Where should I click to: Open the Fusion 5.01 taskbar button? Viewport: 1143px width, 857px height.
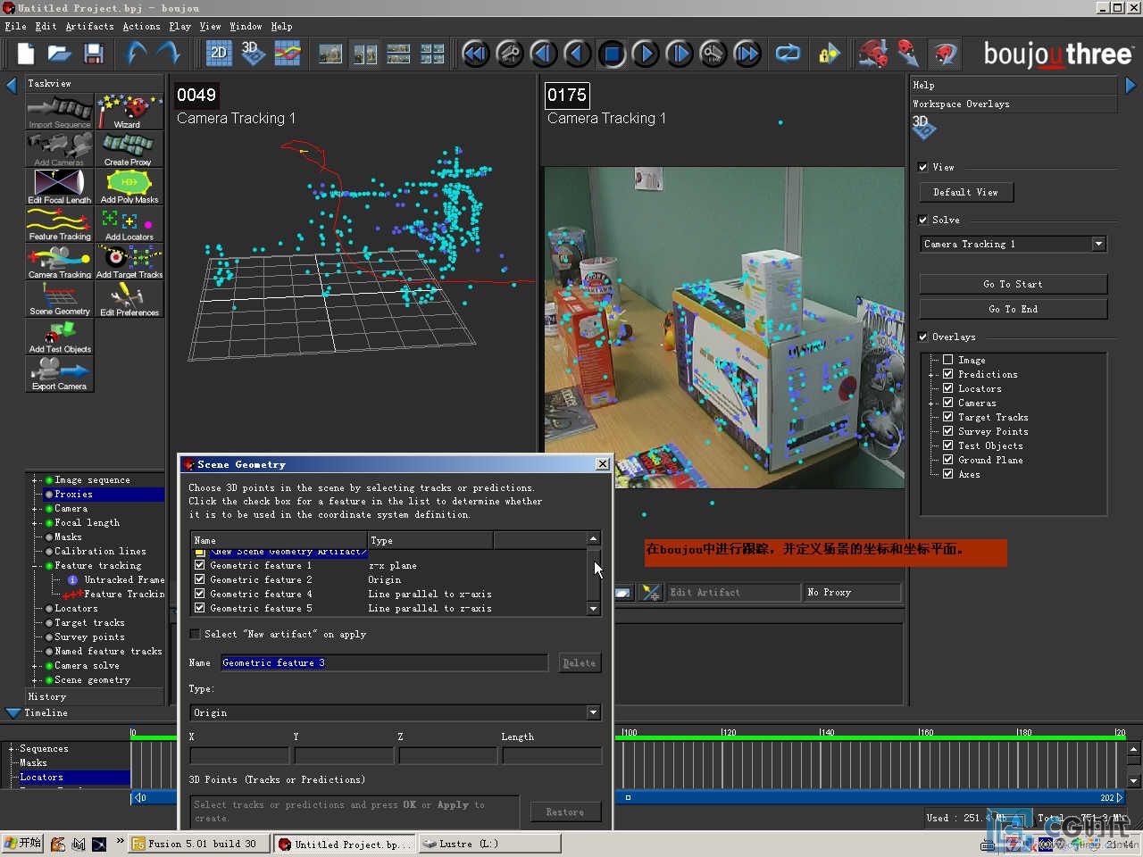point(199,844)
